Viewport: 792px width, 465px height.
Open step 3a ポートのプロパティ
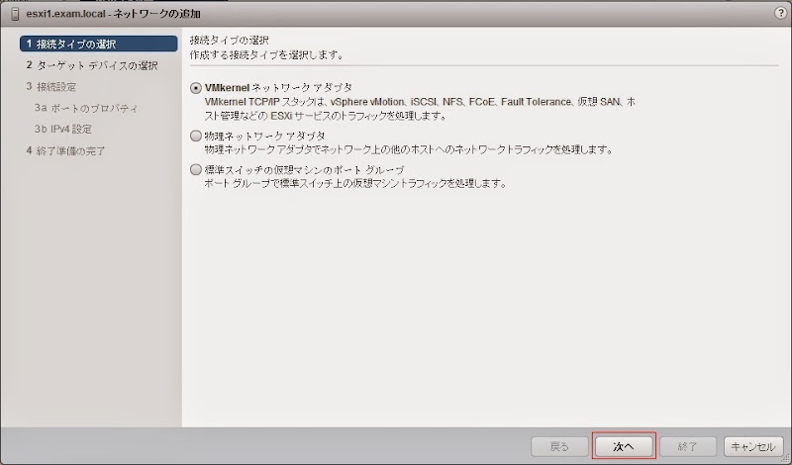(x=86, y=108)
